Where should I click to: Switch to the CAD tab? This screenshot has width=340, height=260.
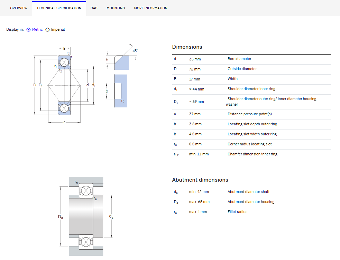pos(94,8)
